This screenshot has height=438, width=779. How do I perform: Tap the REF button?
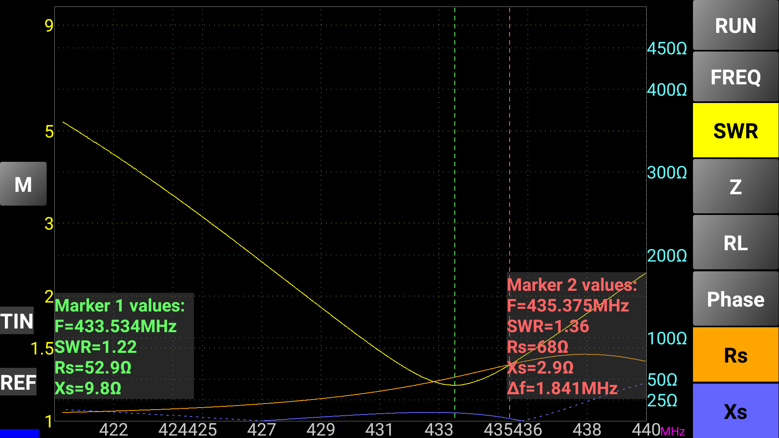pos(18,382)
